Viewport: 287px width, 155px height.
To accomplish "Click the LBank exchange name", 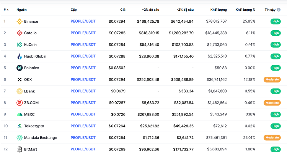I will tap(31, 91).
